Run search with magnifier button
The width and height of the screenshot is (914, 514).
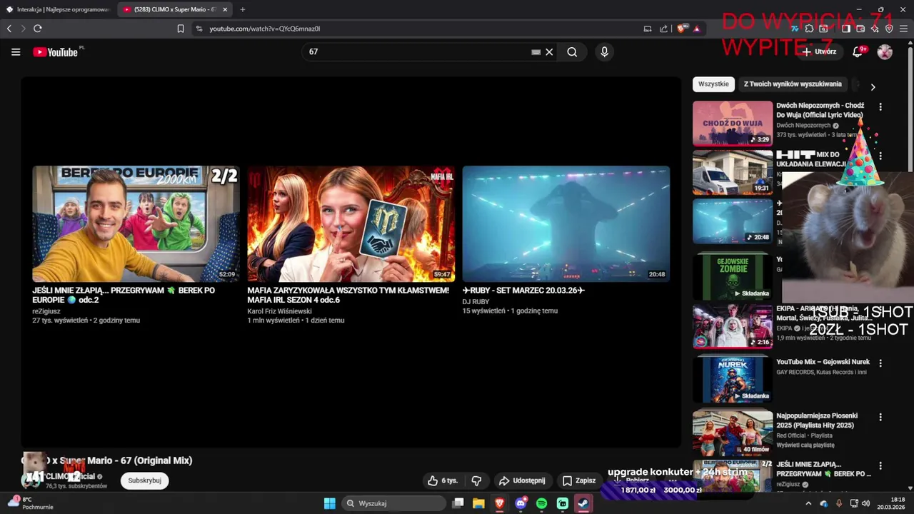[572, 52]
